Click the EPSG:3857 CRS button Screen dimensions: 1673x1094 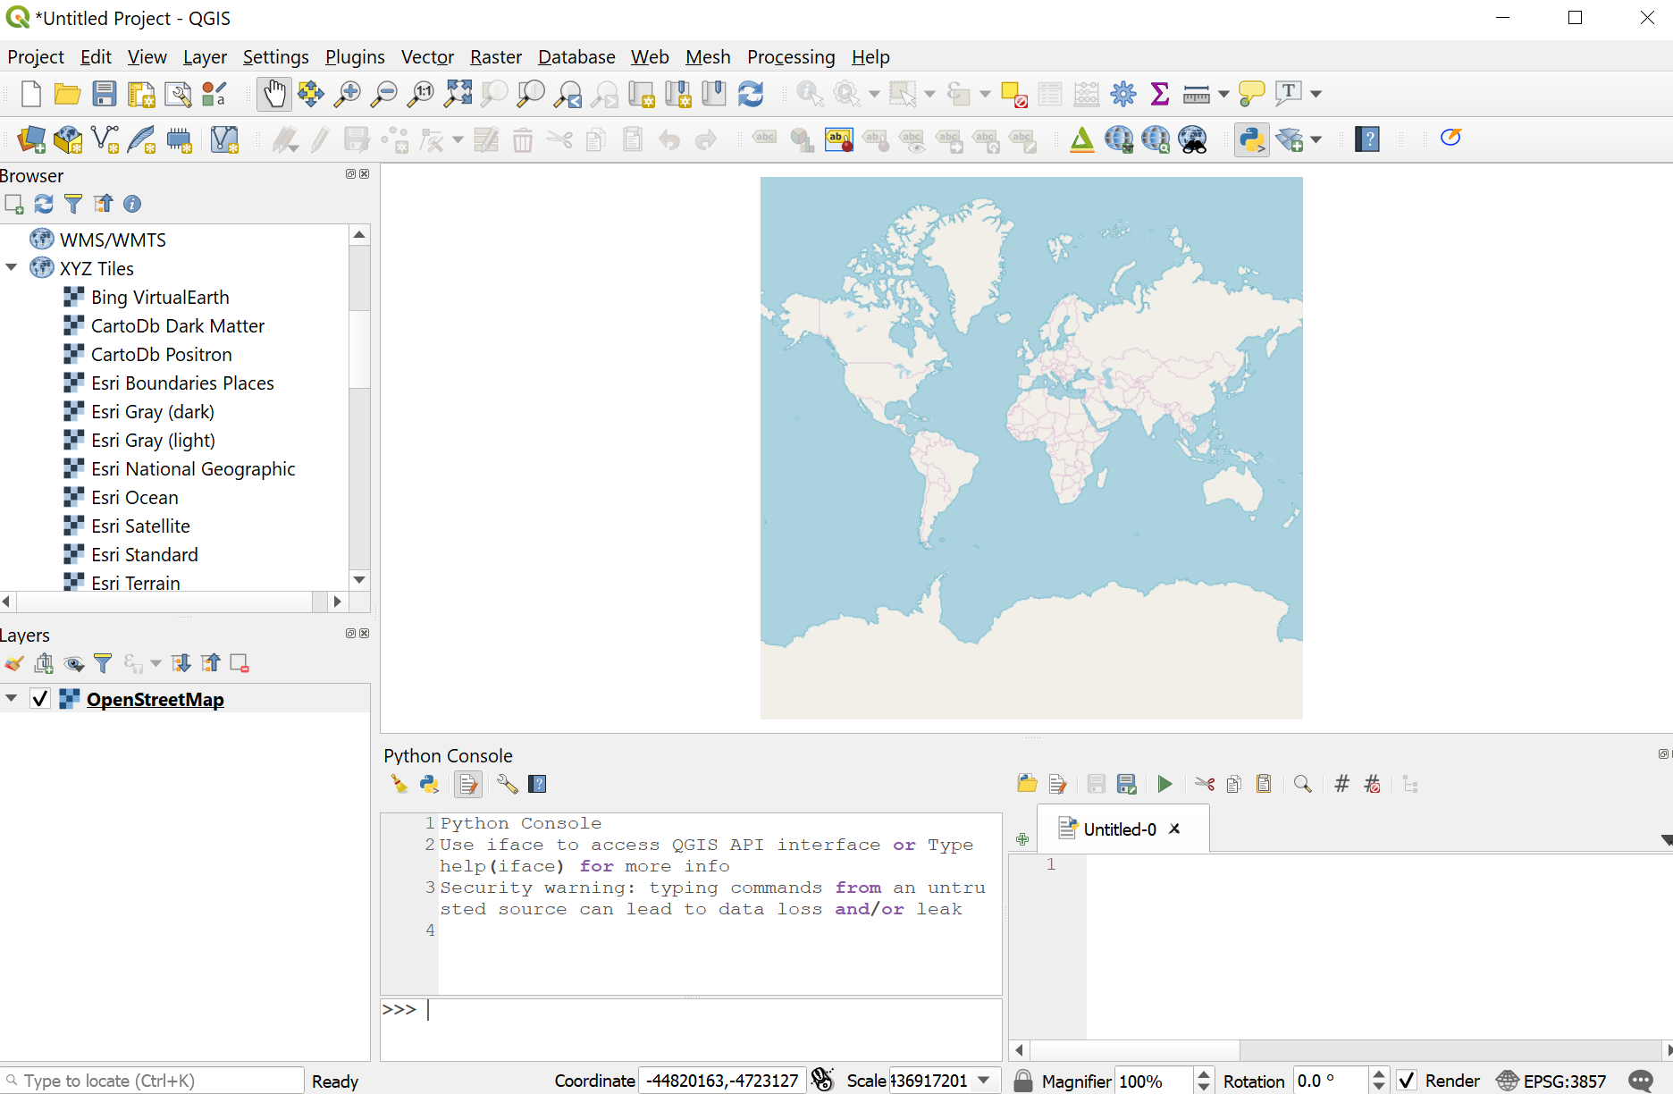(1551, 1081)
